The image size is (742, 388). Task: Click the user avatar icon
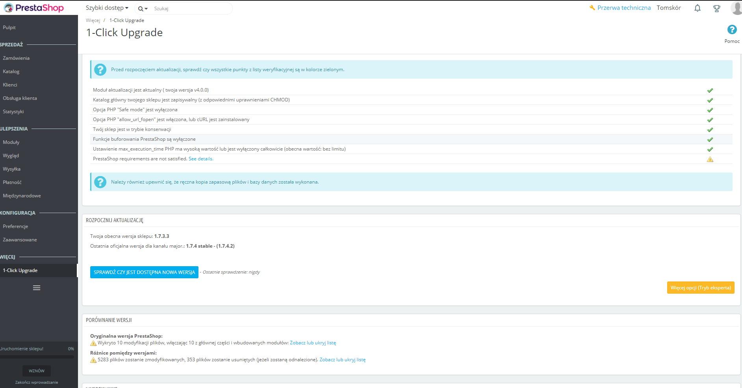736,8
